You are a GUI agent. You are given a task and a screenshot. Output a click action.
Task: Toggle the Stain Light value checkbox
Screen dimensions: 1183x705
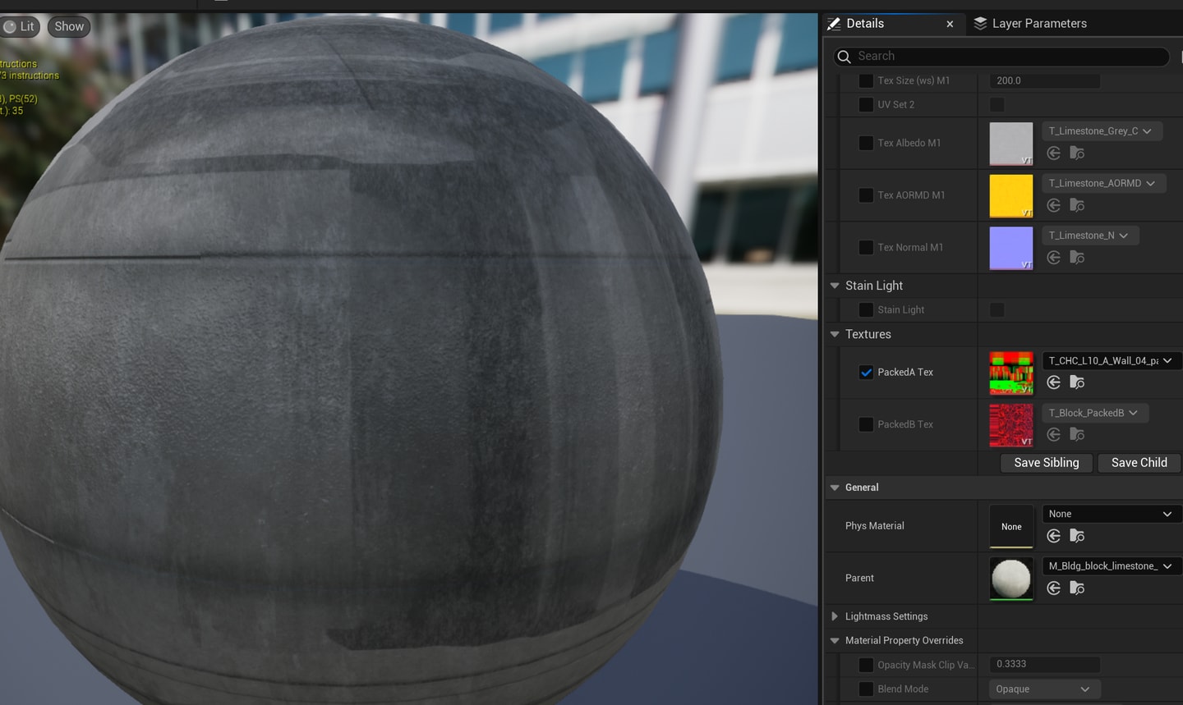click(997, 309)
